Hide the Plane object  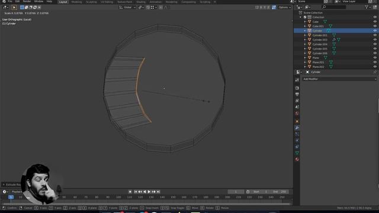pyautogui.click(x=375, y=58)
